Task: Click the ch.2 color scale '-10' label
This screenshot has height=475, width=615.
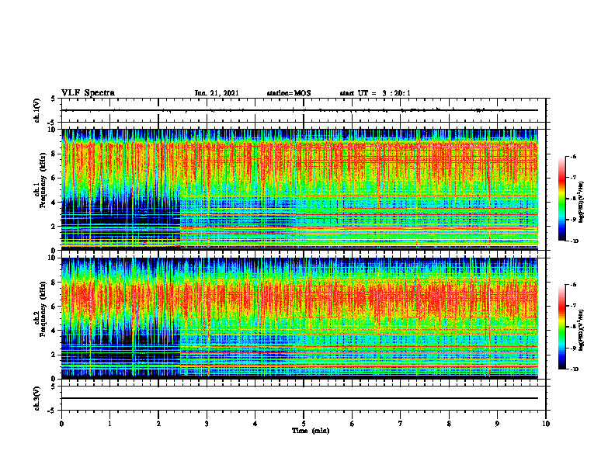Action: [574, 369]
